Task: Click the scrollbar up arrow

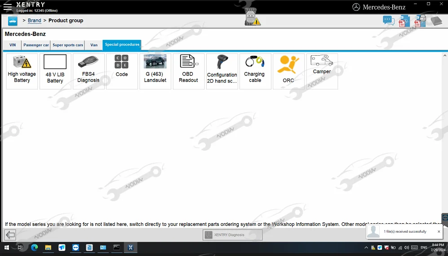Action: (444, 55)
